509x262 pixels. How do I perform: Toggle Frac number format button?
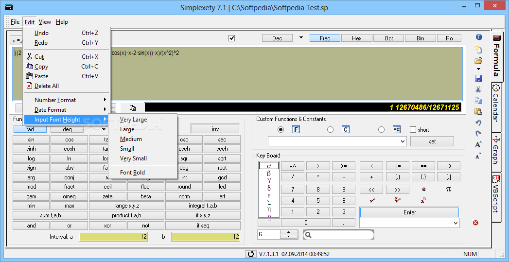tap(325, 38)
